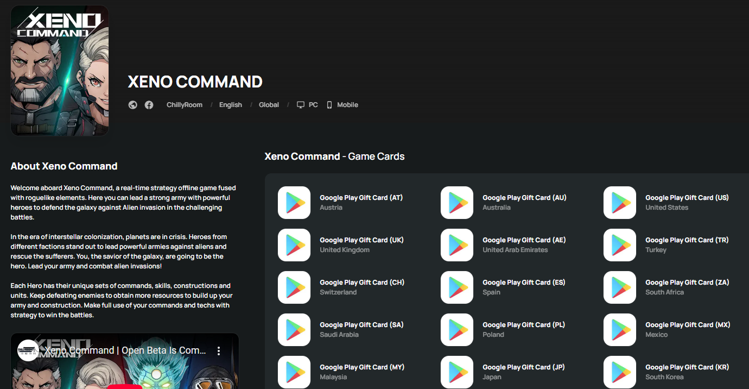Click the English language label
This screenshot has height=389, width=749.
click(231, 105)
